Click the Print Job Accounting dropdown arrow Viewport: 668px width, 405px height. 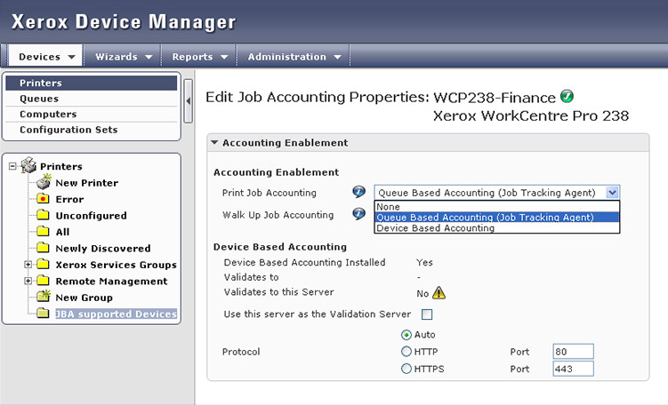click(612, 193)
